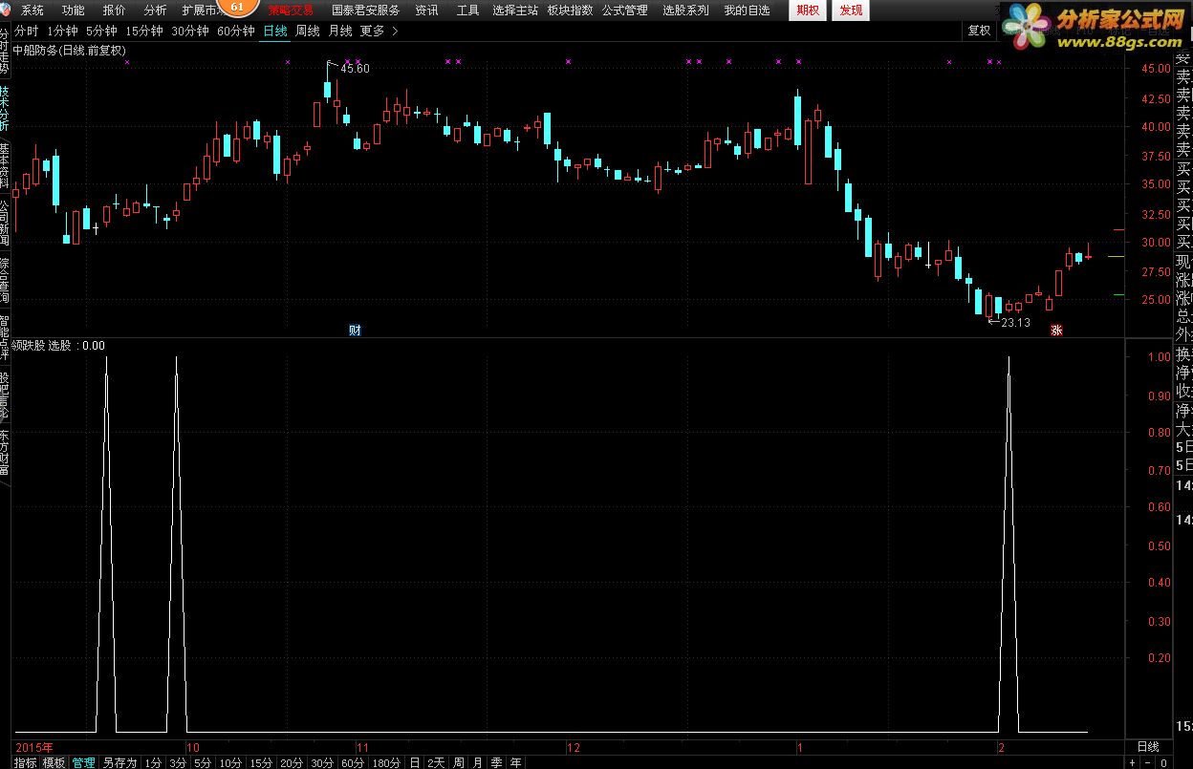Open the 资讯 menu
The width and height of the screenshot is (1193, 769).
coord(427,11)
